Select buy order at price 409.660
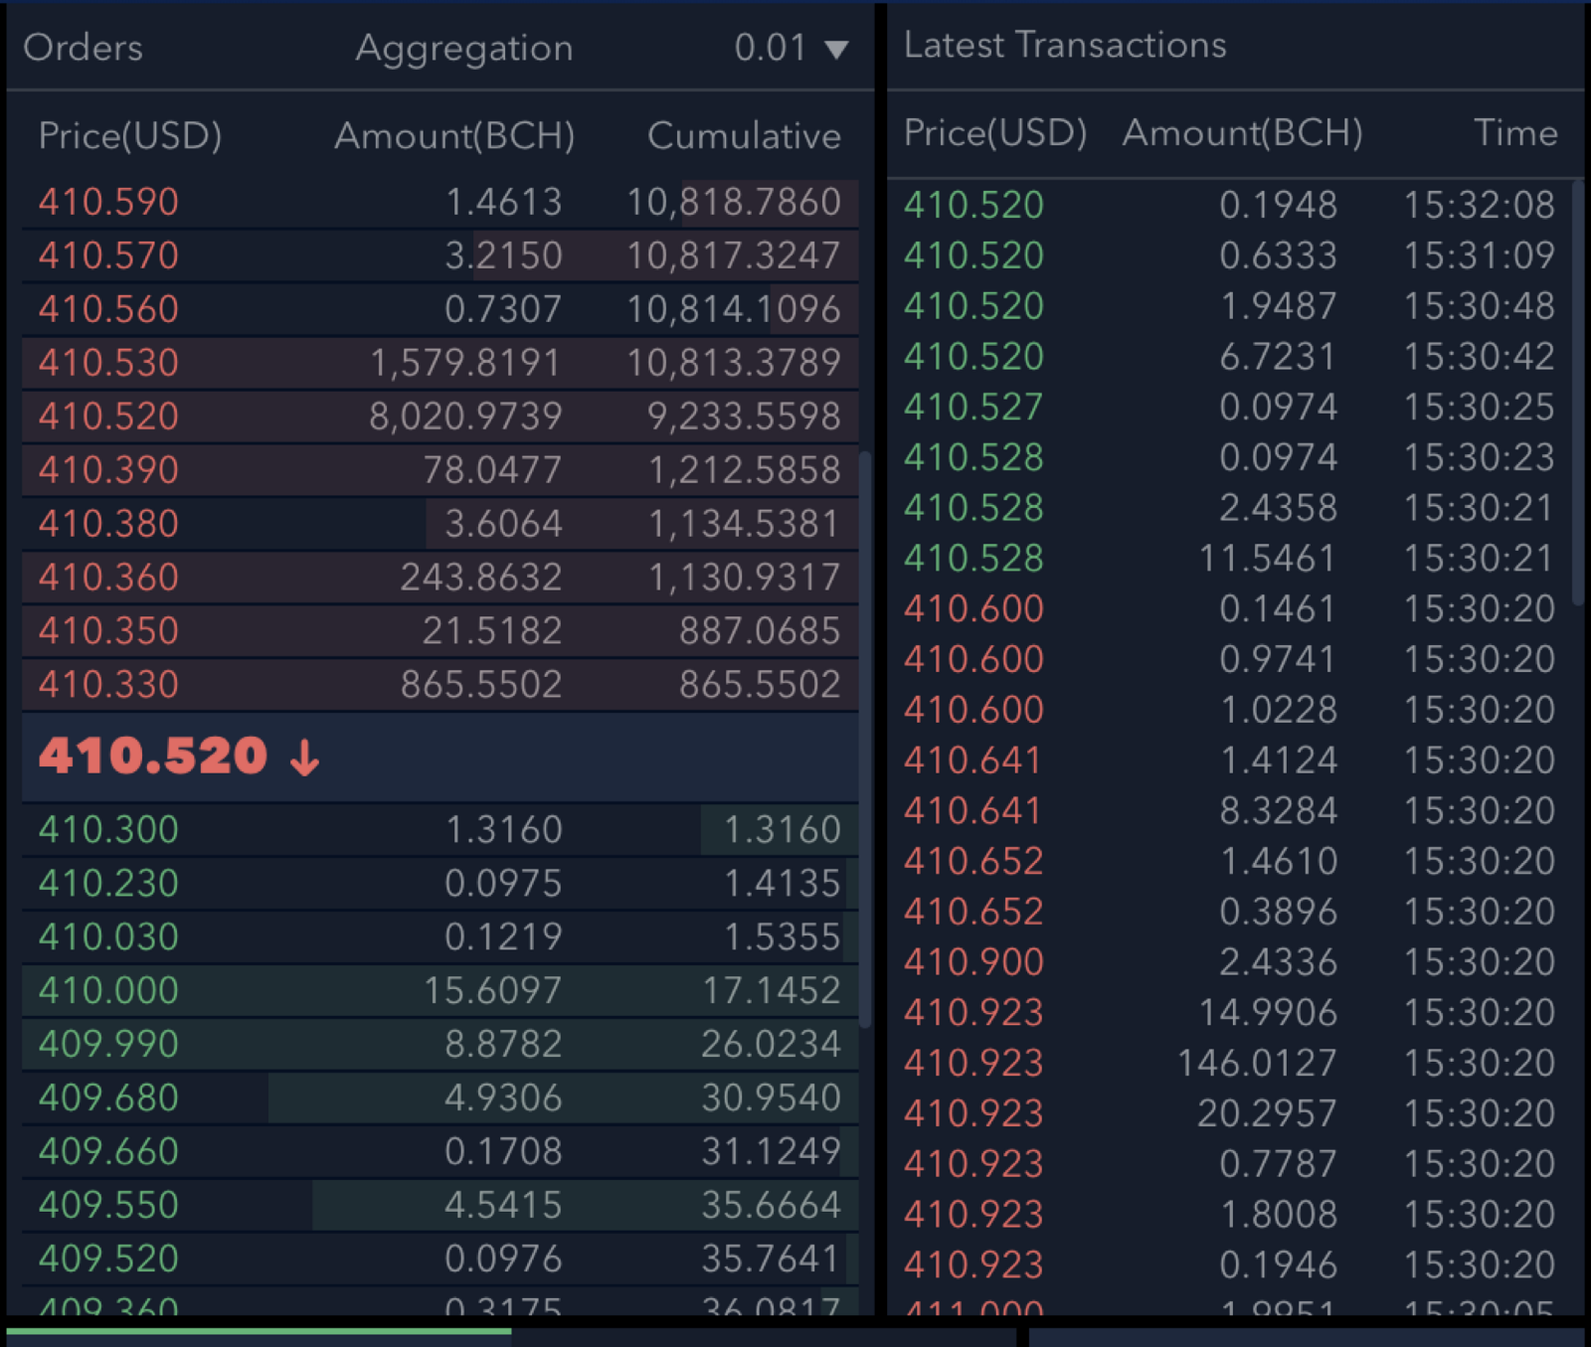Viewport: 1591px width, 1347px height. coord(440,1152)
